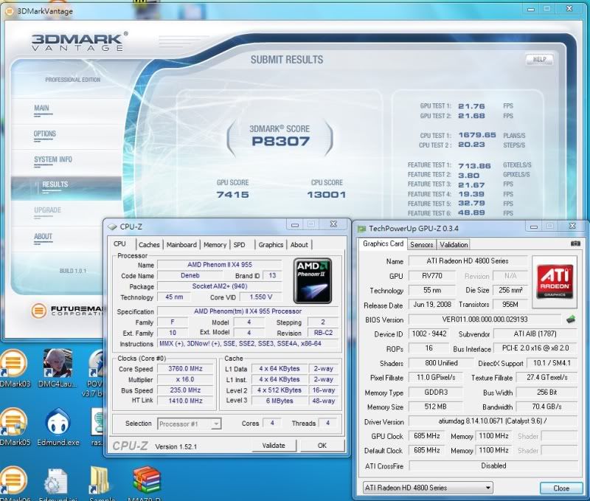Open CPU-Z processor Selection dropdown
This screenshot has width=590, height=501.
(x=190, y=424)
